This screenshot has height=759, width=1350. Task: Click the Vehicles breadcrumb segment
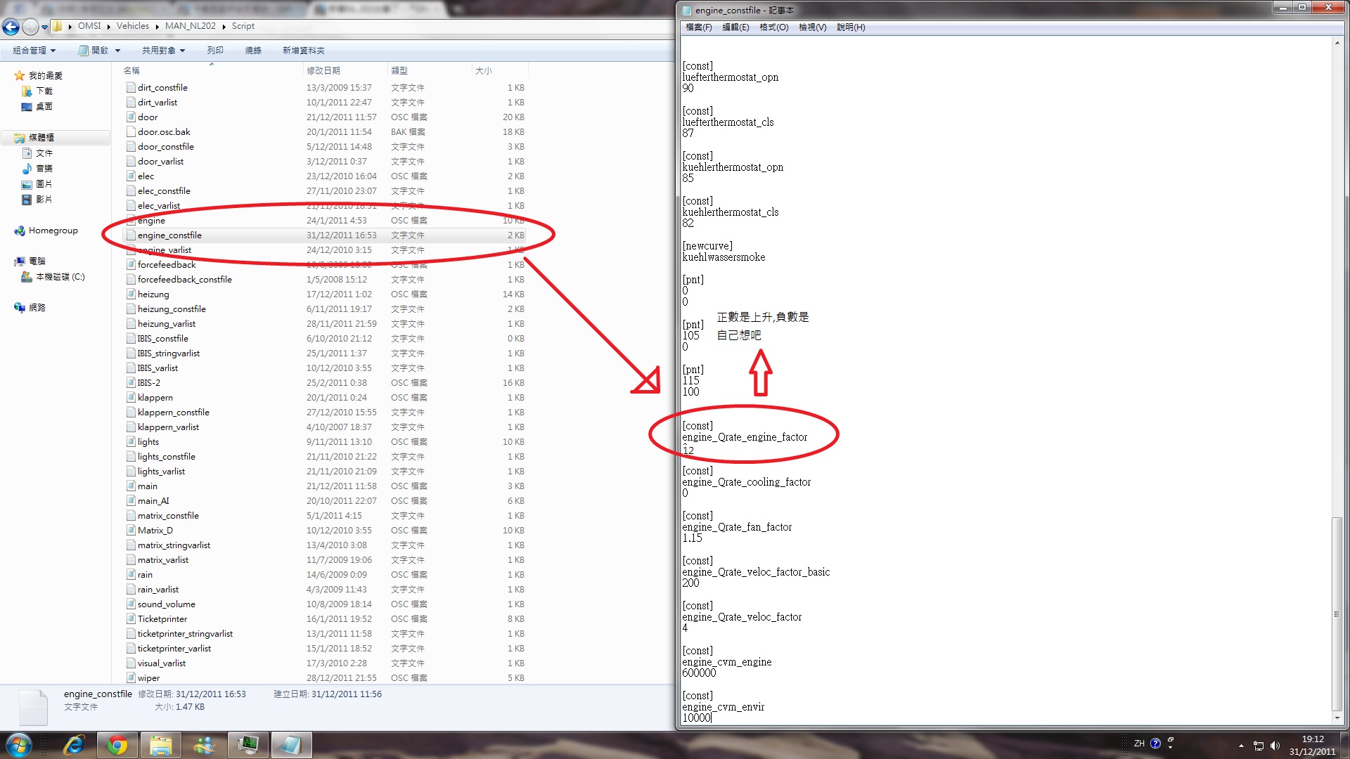(132, 26)
